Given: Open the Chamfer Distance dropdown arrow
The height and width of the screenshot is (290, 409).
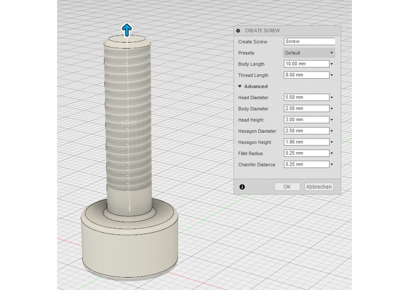Looking at the screenshot, I should click(332, 164).
